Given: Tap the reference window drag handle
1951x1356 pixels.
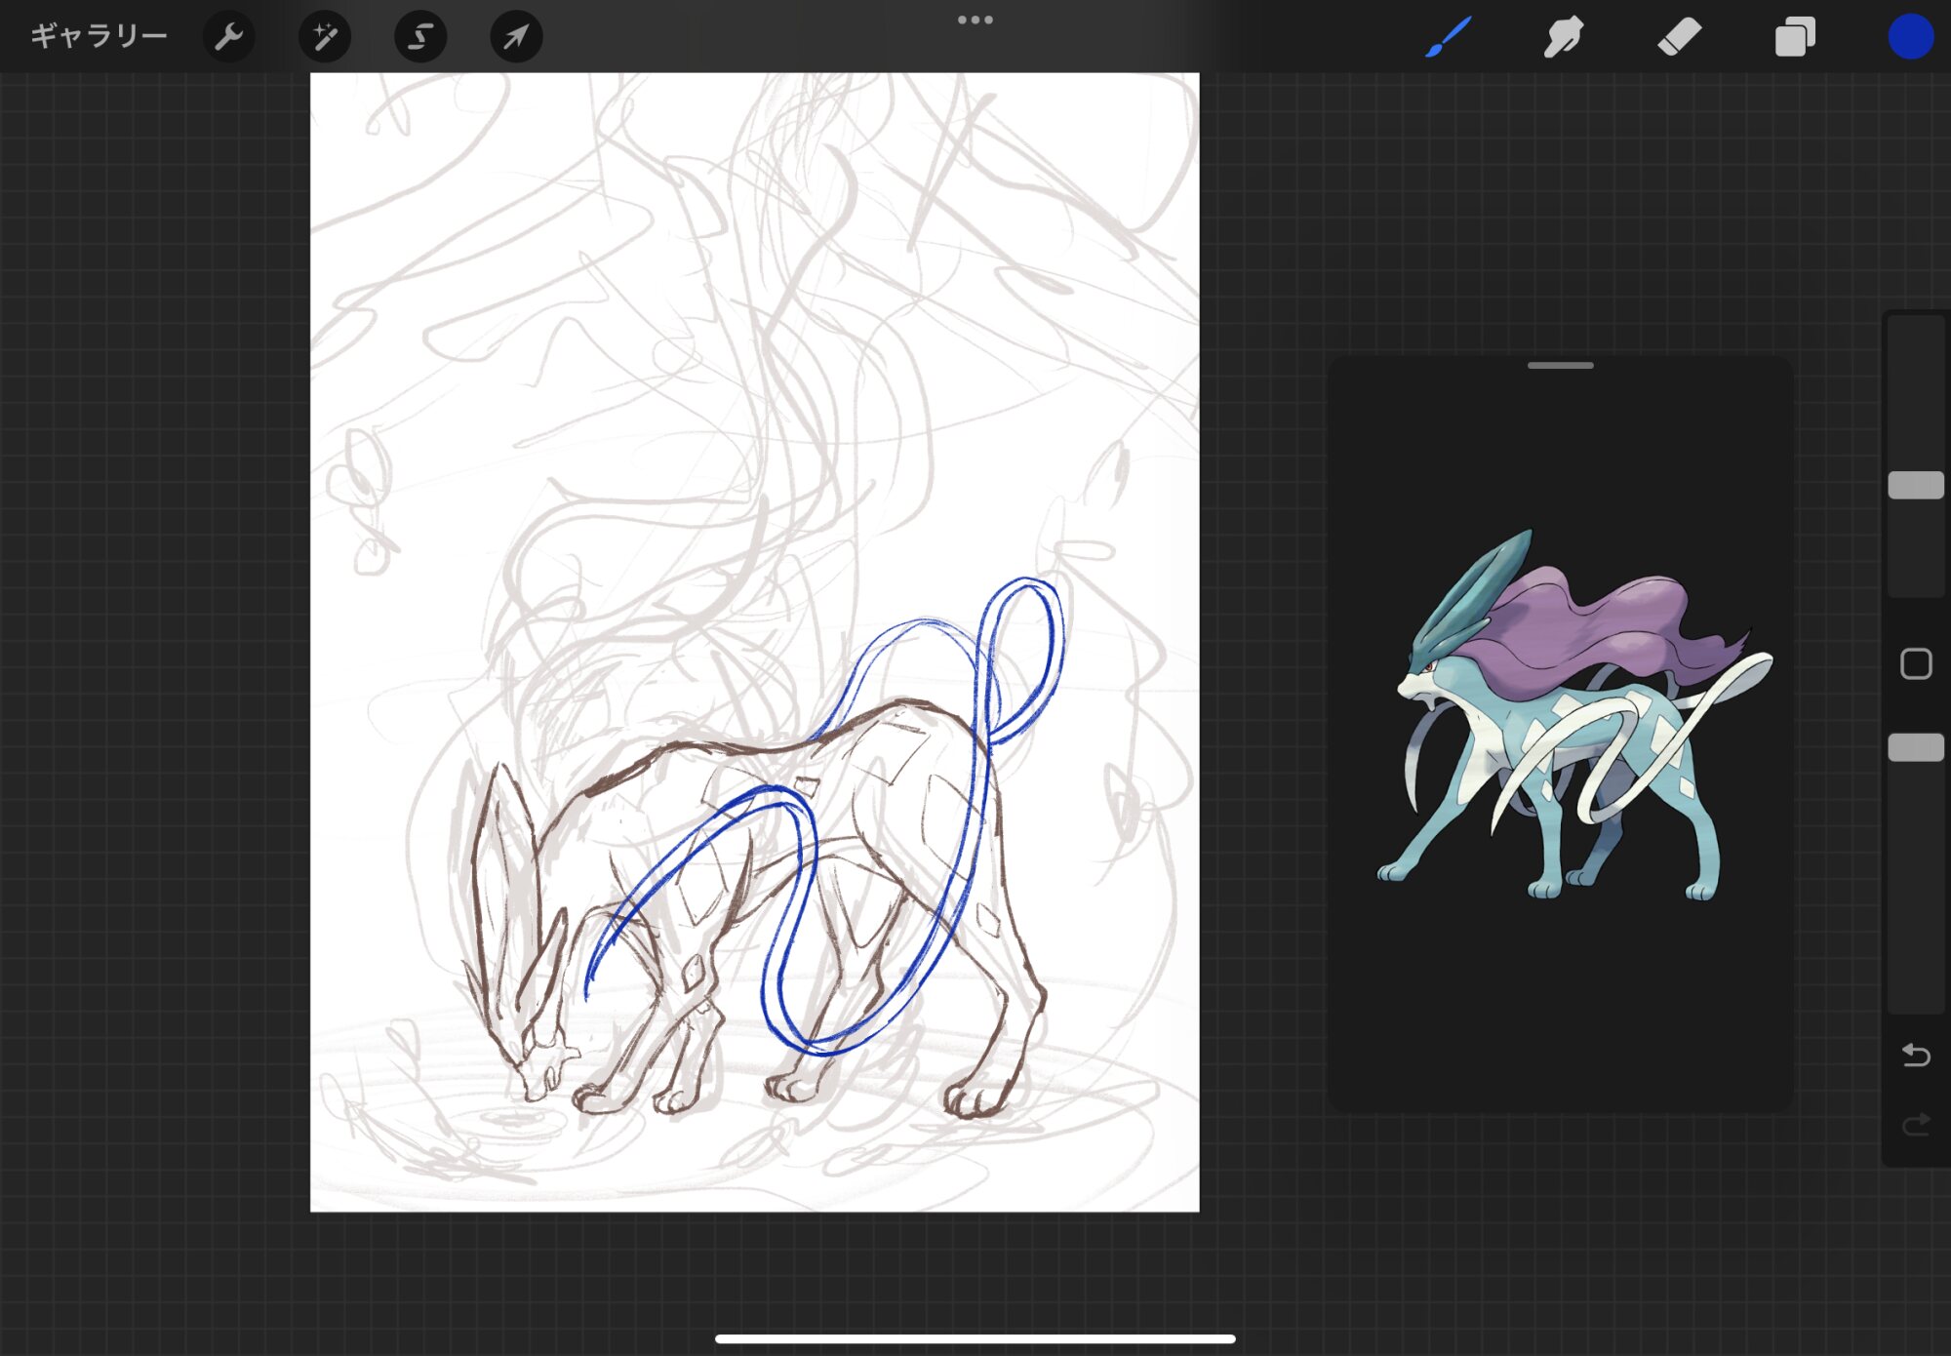Looking at the screenshot, I should (x=1561, y=366).
